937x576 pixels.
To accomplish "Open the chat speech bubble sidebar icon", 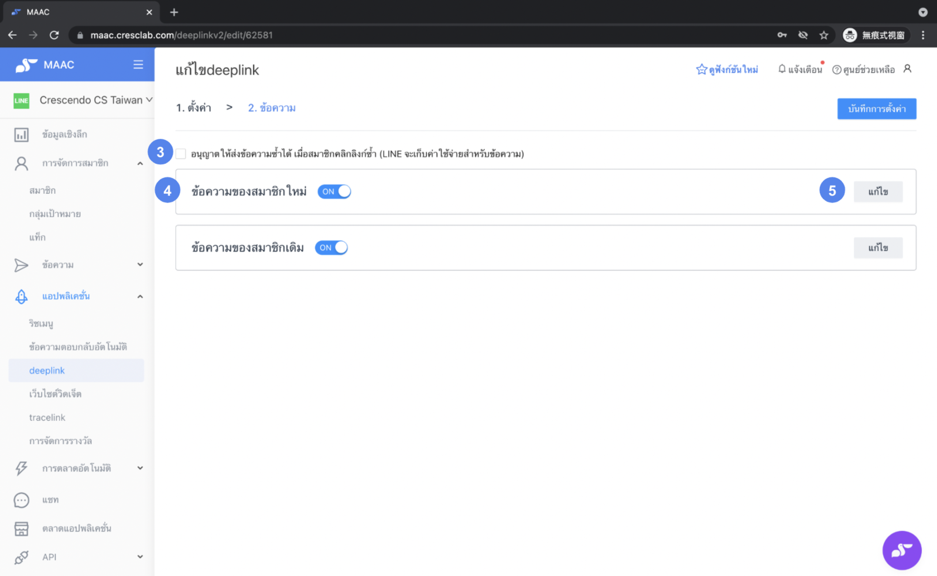I will [22, 500].
